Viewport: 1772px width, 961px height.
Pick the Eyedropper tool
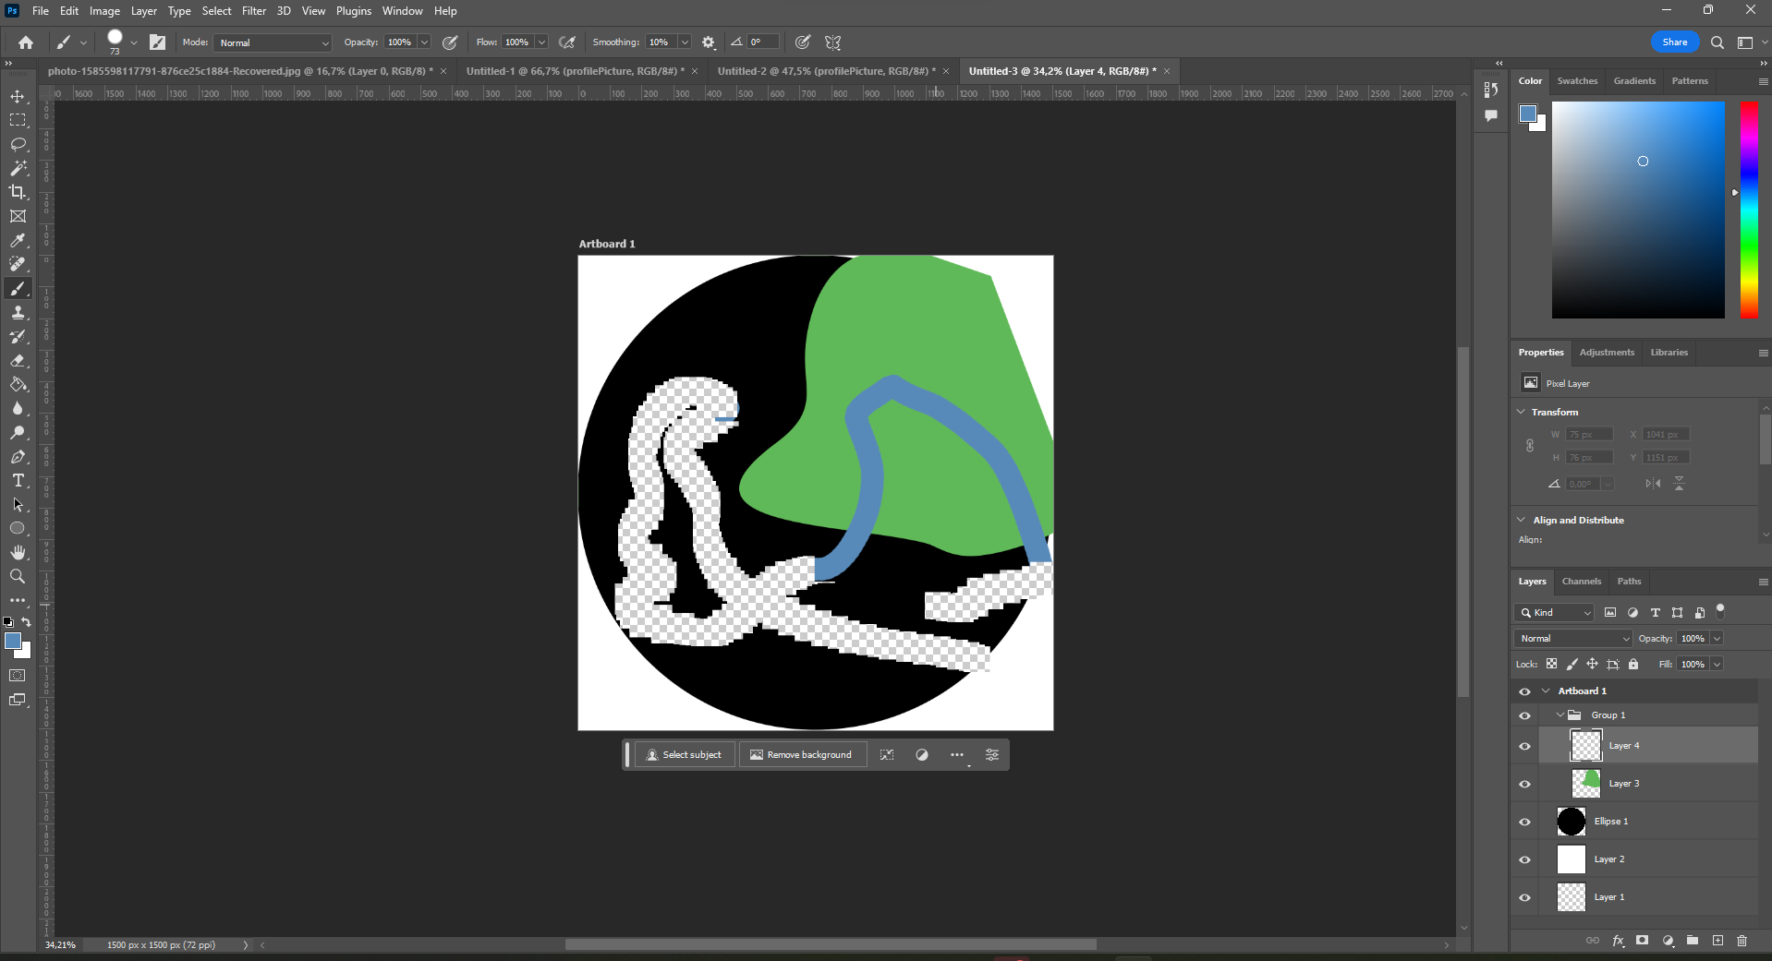pos(18,240)
